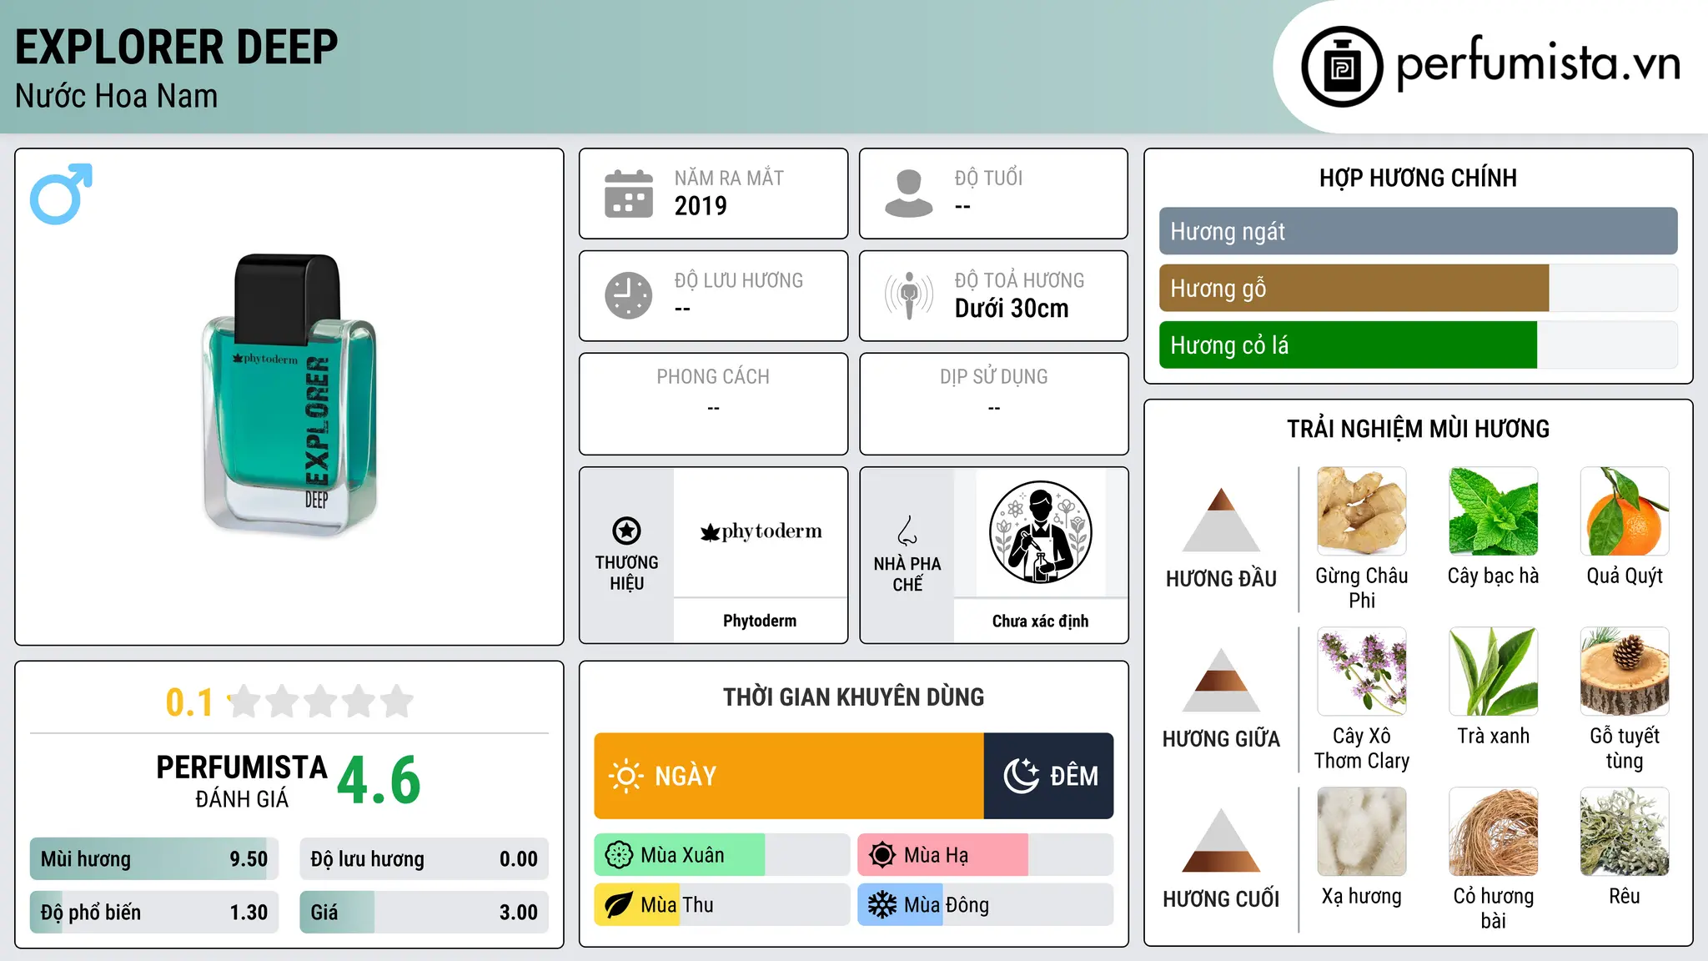Click the sun icon beside Ngày
This screenshot has height=961, width=1708.
[625, 776]
